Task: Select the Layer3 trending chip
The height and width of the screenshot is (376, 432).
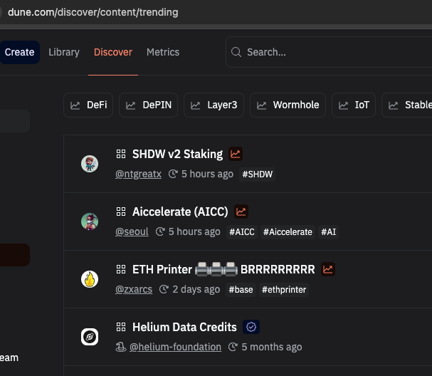Action: click(214, 105)
